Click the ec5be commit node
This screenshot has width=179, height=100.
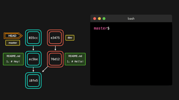33,59
